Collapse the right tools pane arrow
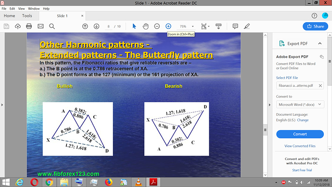332x187 pixels. coord(269,105)
